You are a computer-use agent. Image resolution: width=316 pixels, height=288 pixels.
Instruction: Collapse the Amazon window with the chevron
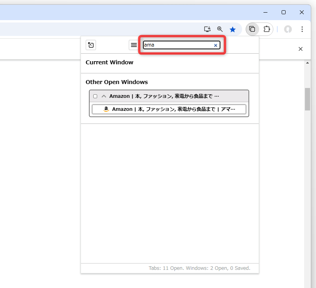click(x=104, y=96)
